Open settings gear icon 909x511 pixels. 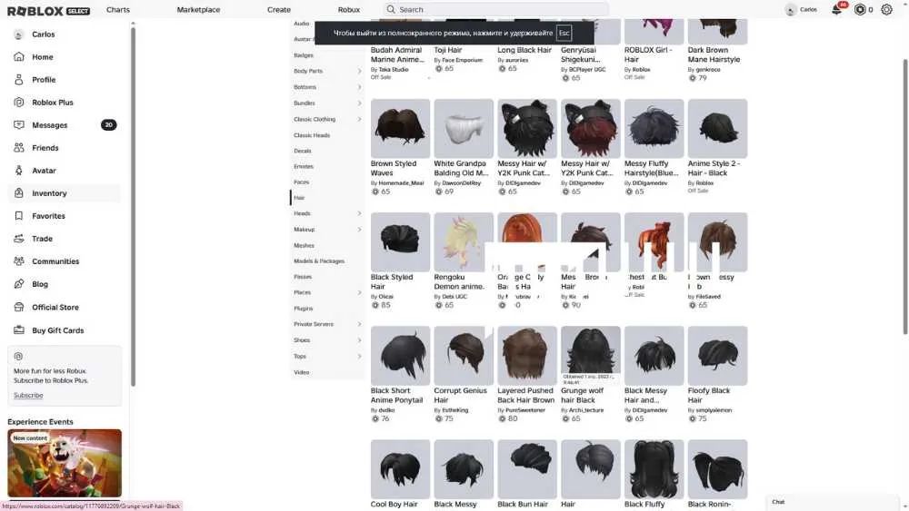point(886,9)
